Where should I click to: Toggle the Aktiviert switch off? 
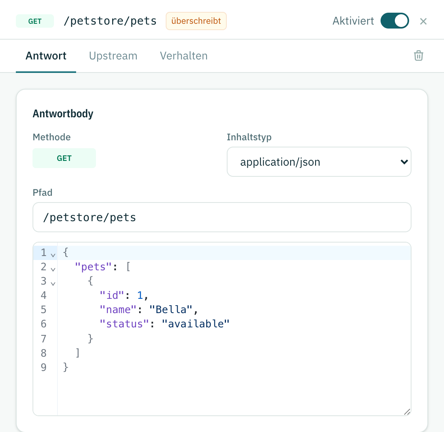394,21
